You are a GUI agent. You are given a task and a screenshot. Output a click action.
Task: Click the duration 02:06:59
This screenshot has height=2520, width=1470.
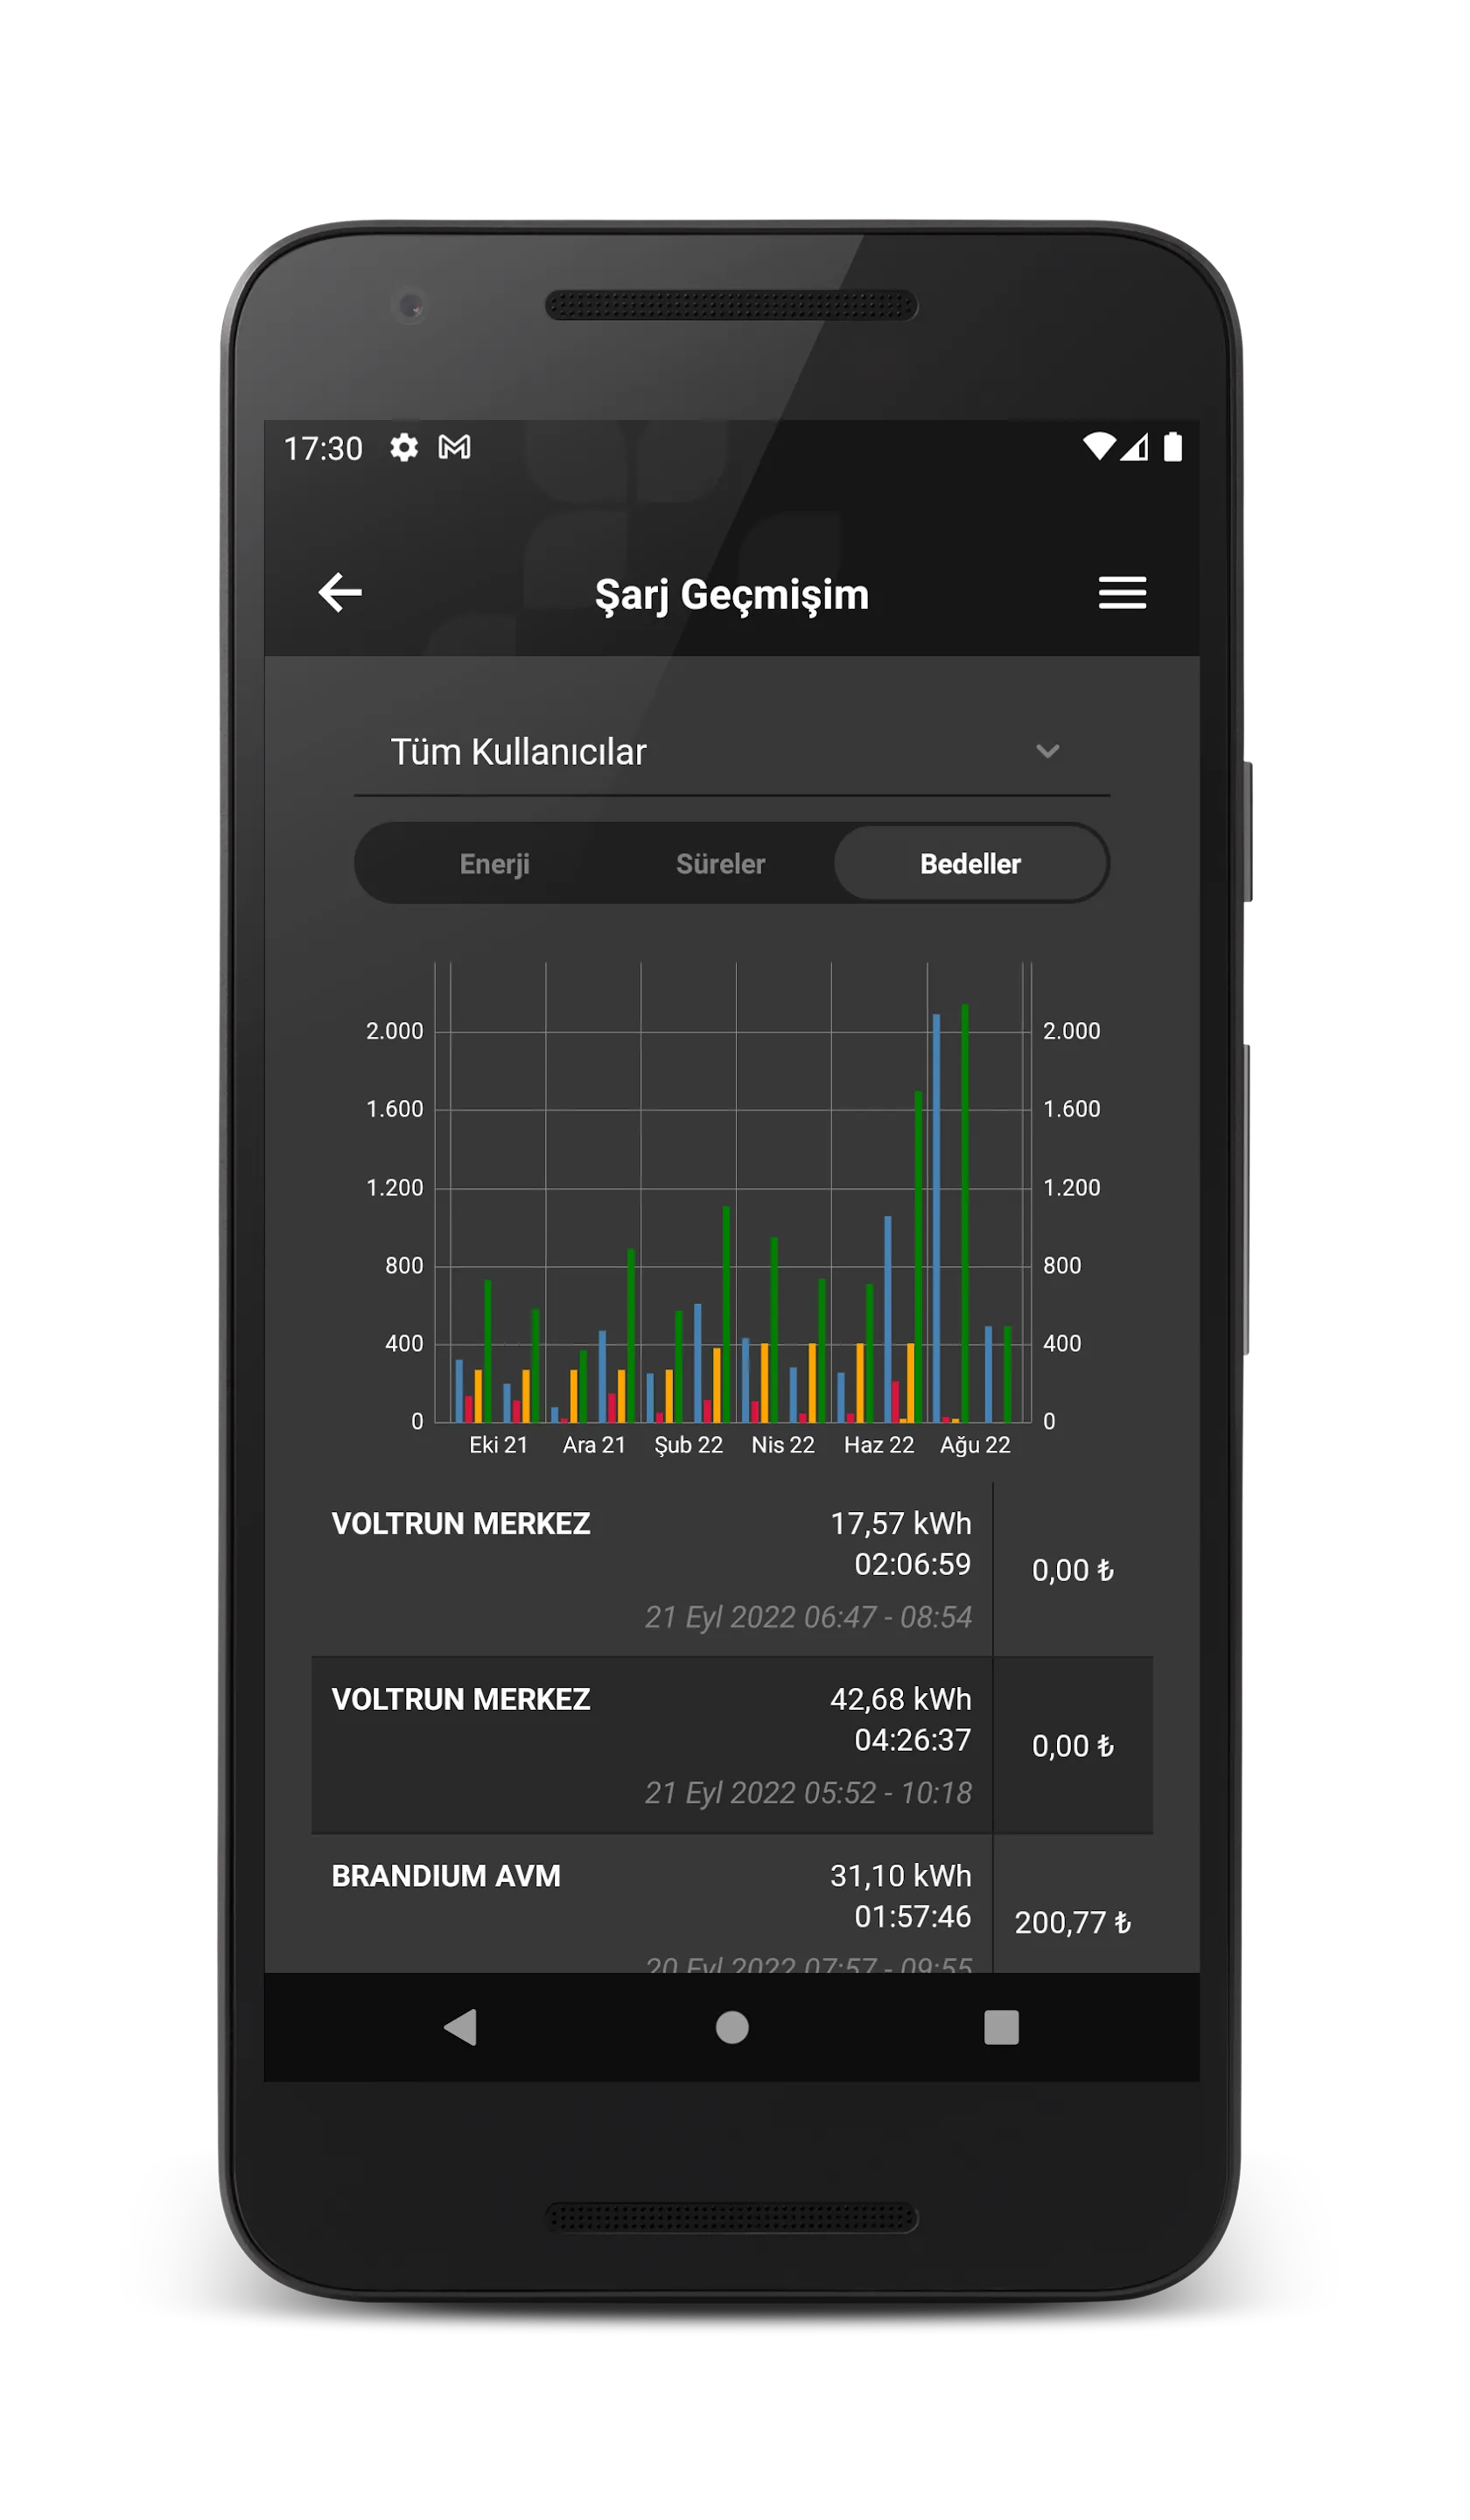pyautogui.click(x=914, y=1566)
